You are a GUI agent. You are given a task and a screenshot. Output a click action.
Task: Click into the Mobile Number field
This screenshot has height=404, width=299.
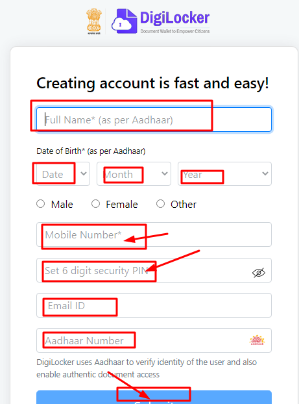pyautogui.click(x=154, y=234)
